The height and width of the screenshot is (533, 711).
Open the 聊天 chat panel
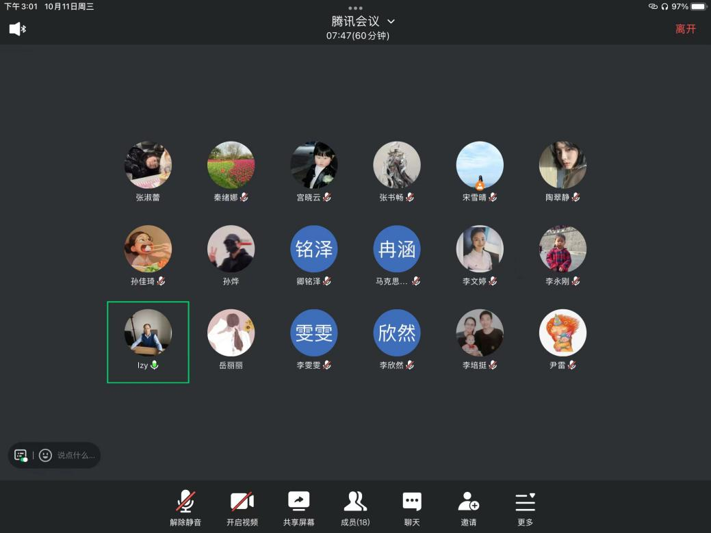point(411,502)
